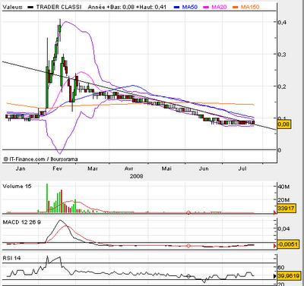Click the 0,4 price axis label
This screenshot has width=304, height=286.
pos(282,22)
